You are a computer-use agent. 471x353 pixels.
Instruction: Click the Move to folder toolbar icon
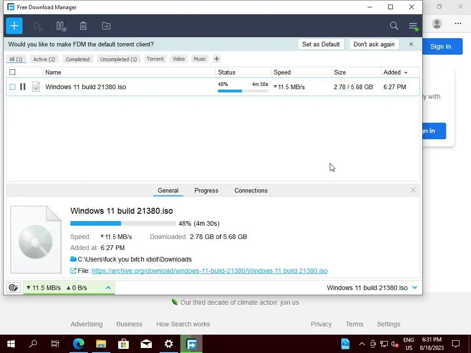tap(106, 26)
